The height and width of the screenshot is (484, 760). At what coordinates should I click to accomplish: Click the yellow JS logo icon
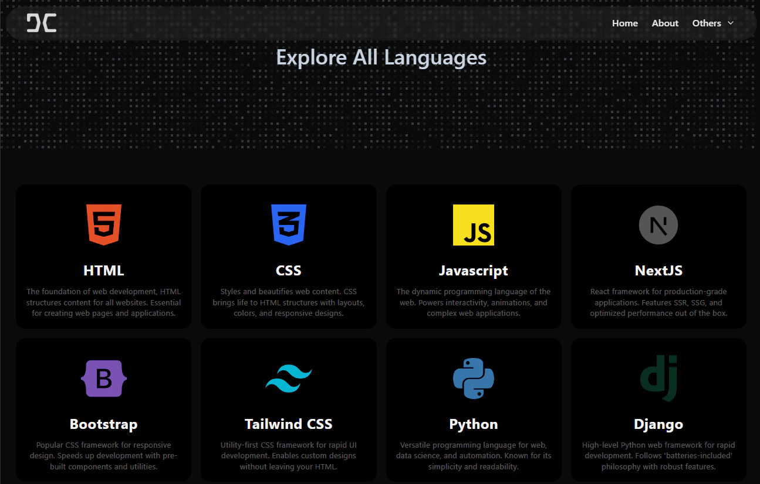click(474, 225)
